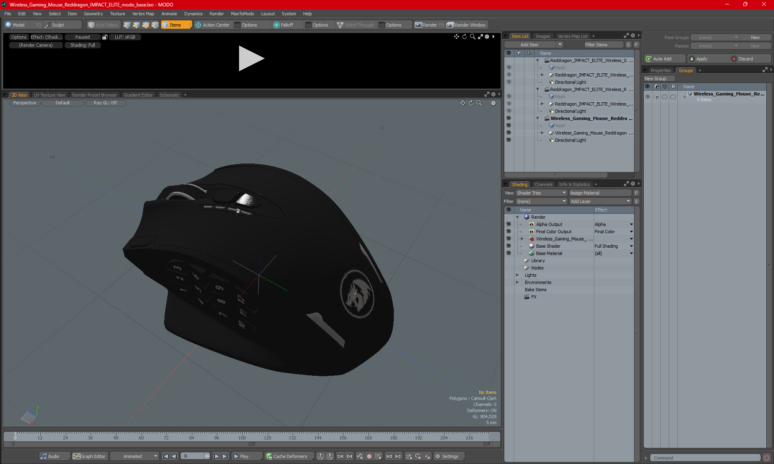
Task: Open the Add Layer dropdown
Action: click(600, 201)
